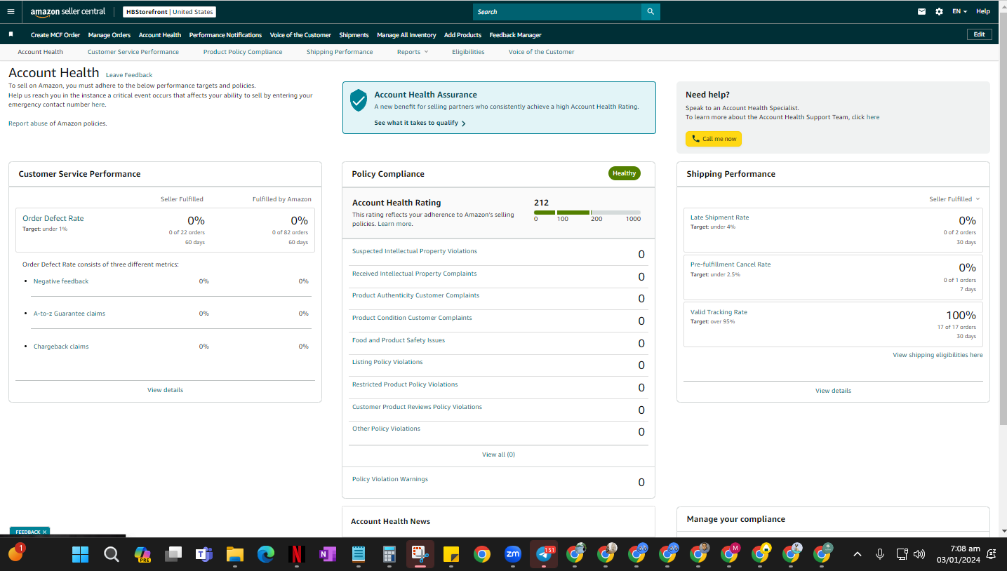The image size is (1007, 571).
Task: Open the EN language dropdown
Action: [959, 11]
